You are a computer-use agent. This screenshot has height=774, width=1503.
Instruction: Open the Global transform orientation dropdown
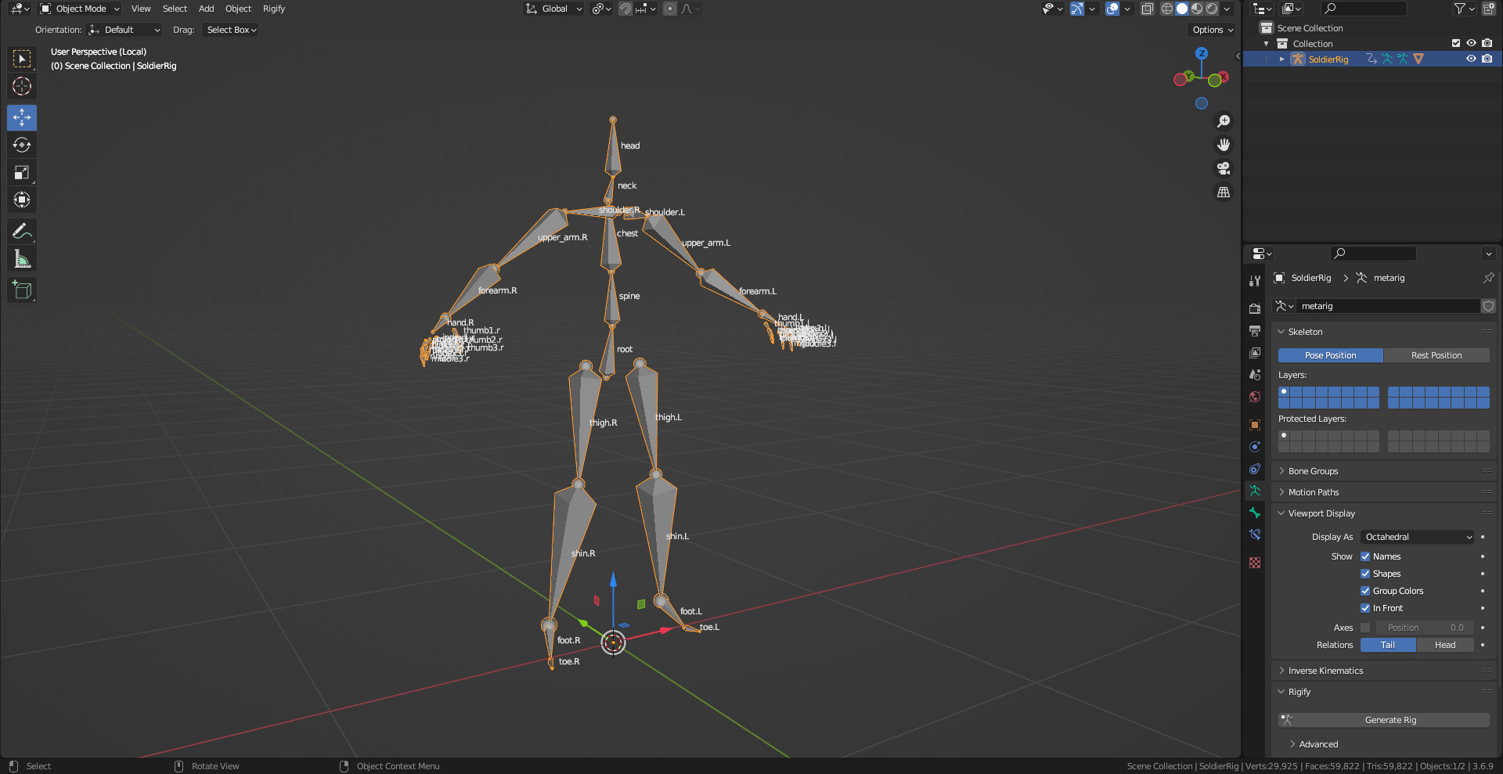(554, 9)
